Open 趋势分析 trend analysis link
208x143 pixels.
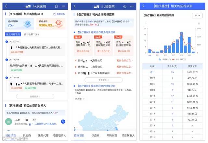click(x=59, y=14)
